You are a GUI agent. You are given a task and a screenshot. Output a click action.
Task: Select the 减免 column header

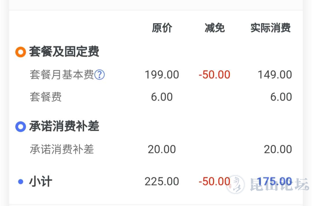pos(215,28)
